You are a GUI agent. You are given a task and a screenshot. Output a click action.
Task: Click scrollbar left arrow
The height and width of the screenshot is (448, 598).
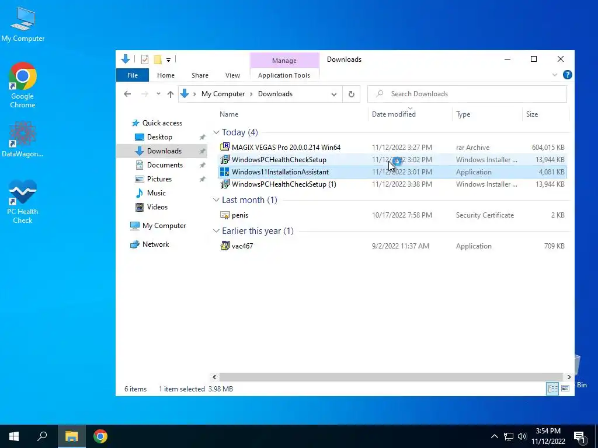214,377
